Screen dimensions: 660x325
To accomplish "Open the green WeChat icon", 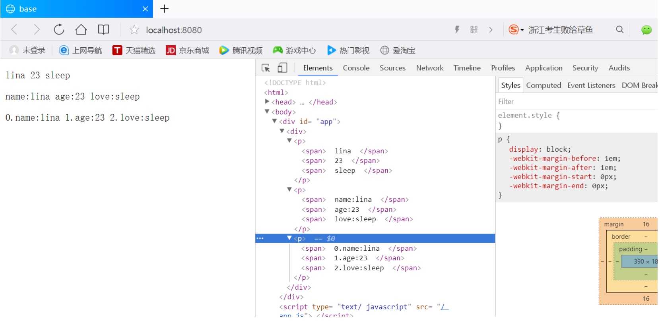I will [x=646, y=30].
